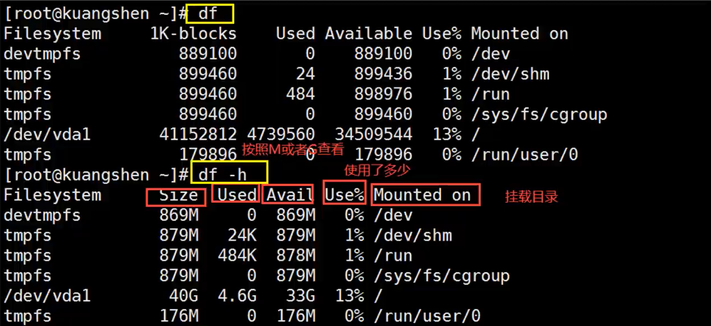The height and width of the screenshot is (326, 711).
Task: Click the 24K used value
Action: (x=242, y=235)
